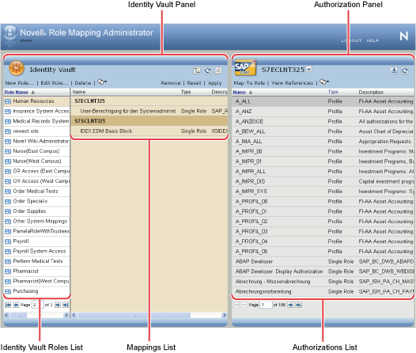
Task: Select the User-Berechtigung mapping row
Action: 149,112
